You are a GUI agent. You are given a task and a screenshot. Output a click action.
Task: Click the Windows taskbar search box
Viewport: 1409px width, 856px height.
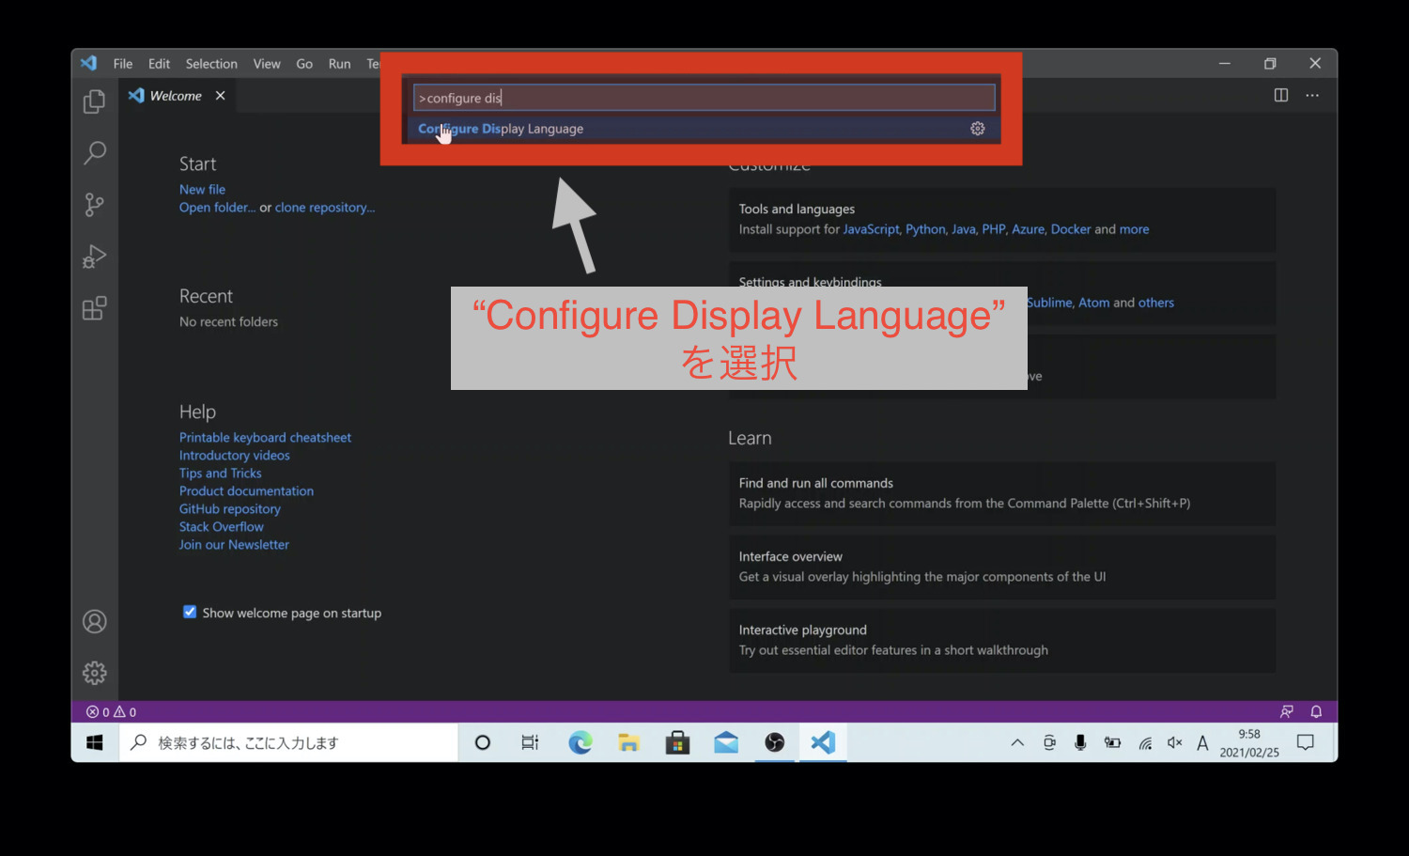(288, 742)
